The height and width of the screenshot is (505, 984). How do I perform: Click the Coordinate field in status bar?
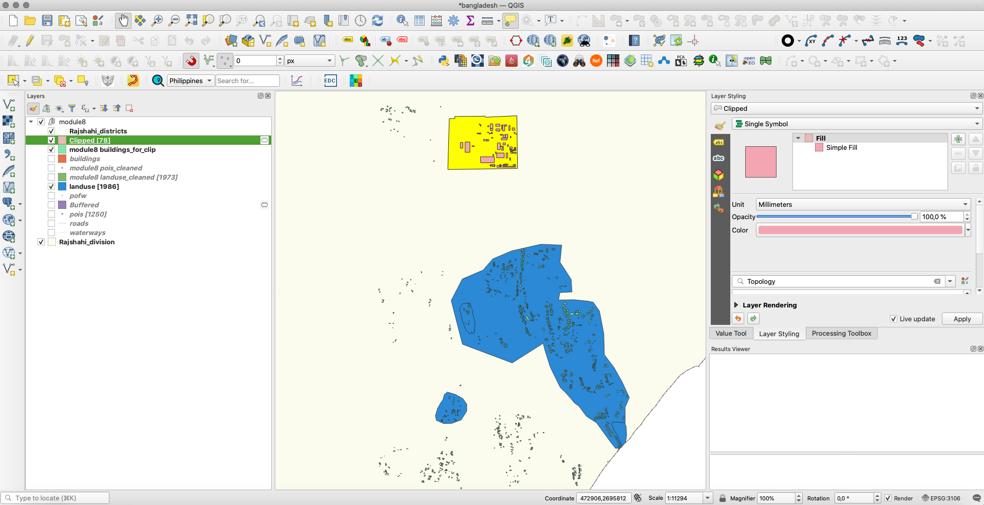click(x=603, y=498)
